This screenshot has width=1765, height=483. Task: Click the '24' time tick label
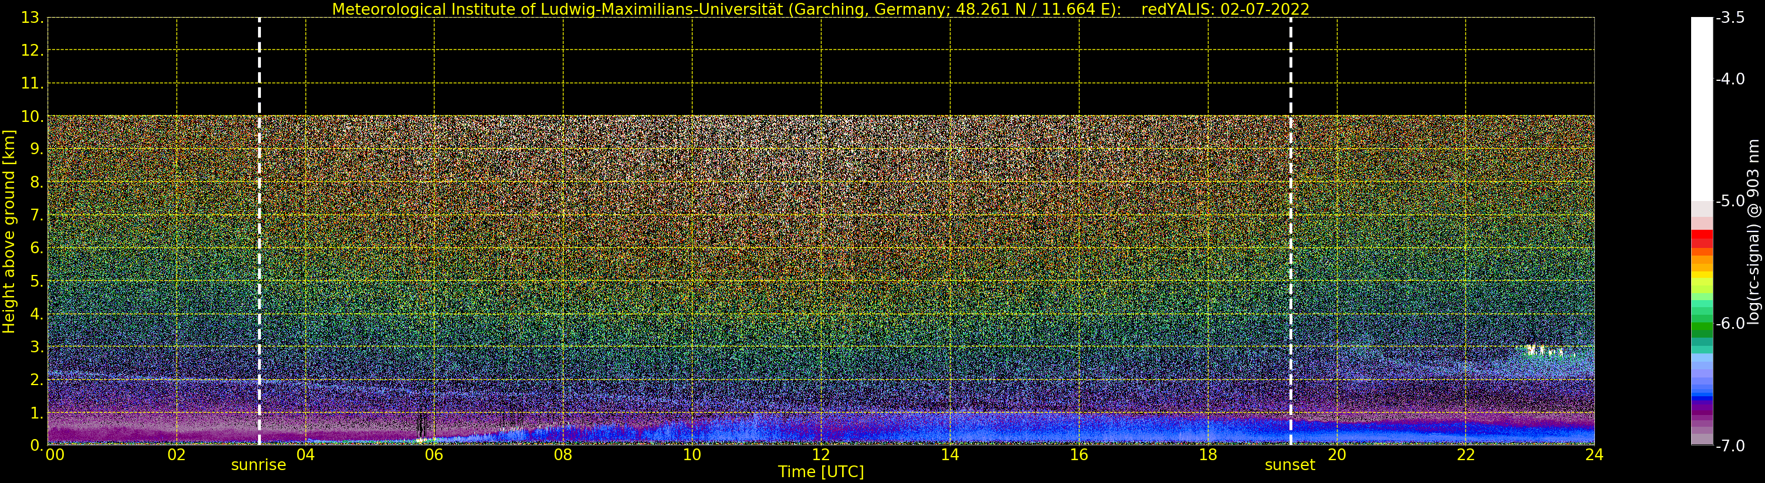[1594, 455]
